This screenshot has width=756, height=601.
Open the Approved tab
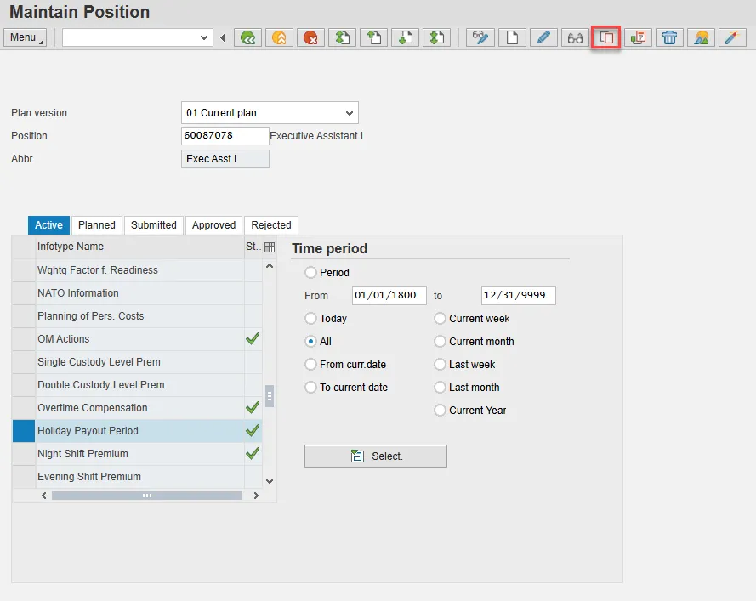click(x=213, y=225)
